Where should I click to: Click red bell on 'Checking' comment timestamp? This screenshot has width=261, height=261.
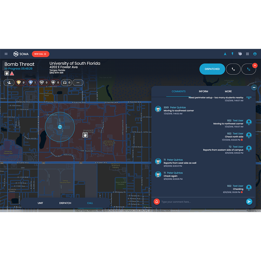[242, 192]
